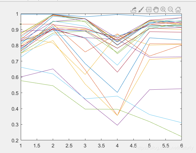This screenshot has width=196, height=153.
Task: Enable the data tips tool
Action: tap(149, 9)
